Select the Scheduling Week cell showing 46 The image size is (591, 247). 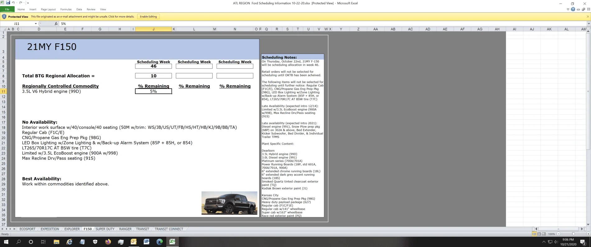click(x=153, y=66)
